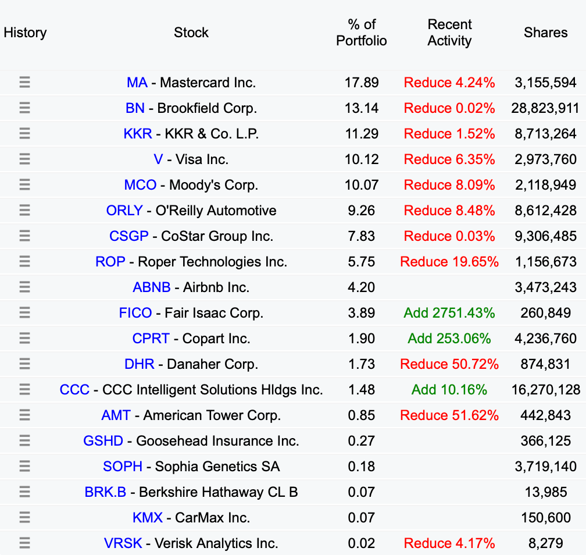586x555 pixels.
Task: Visit the GSHD ticker link
Action: [x=103, y=441]
